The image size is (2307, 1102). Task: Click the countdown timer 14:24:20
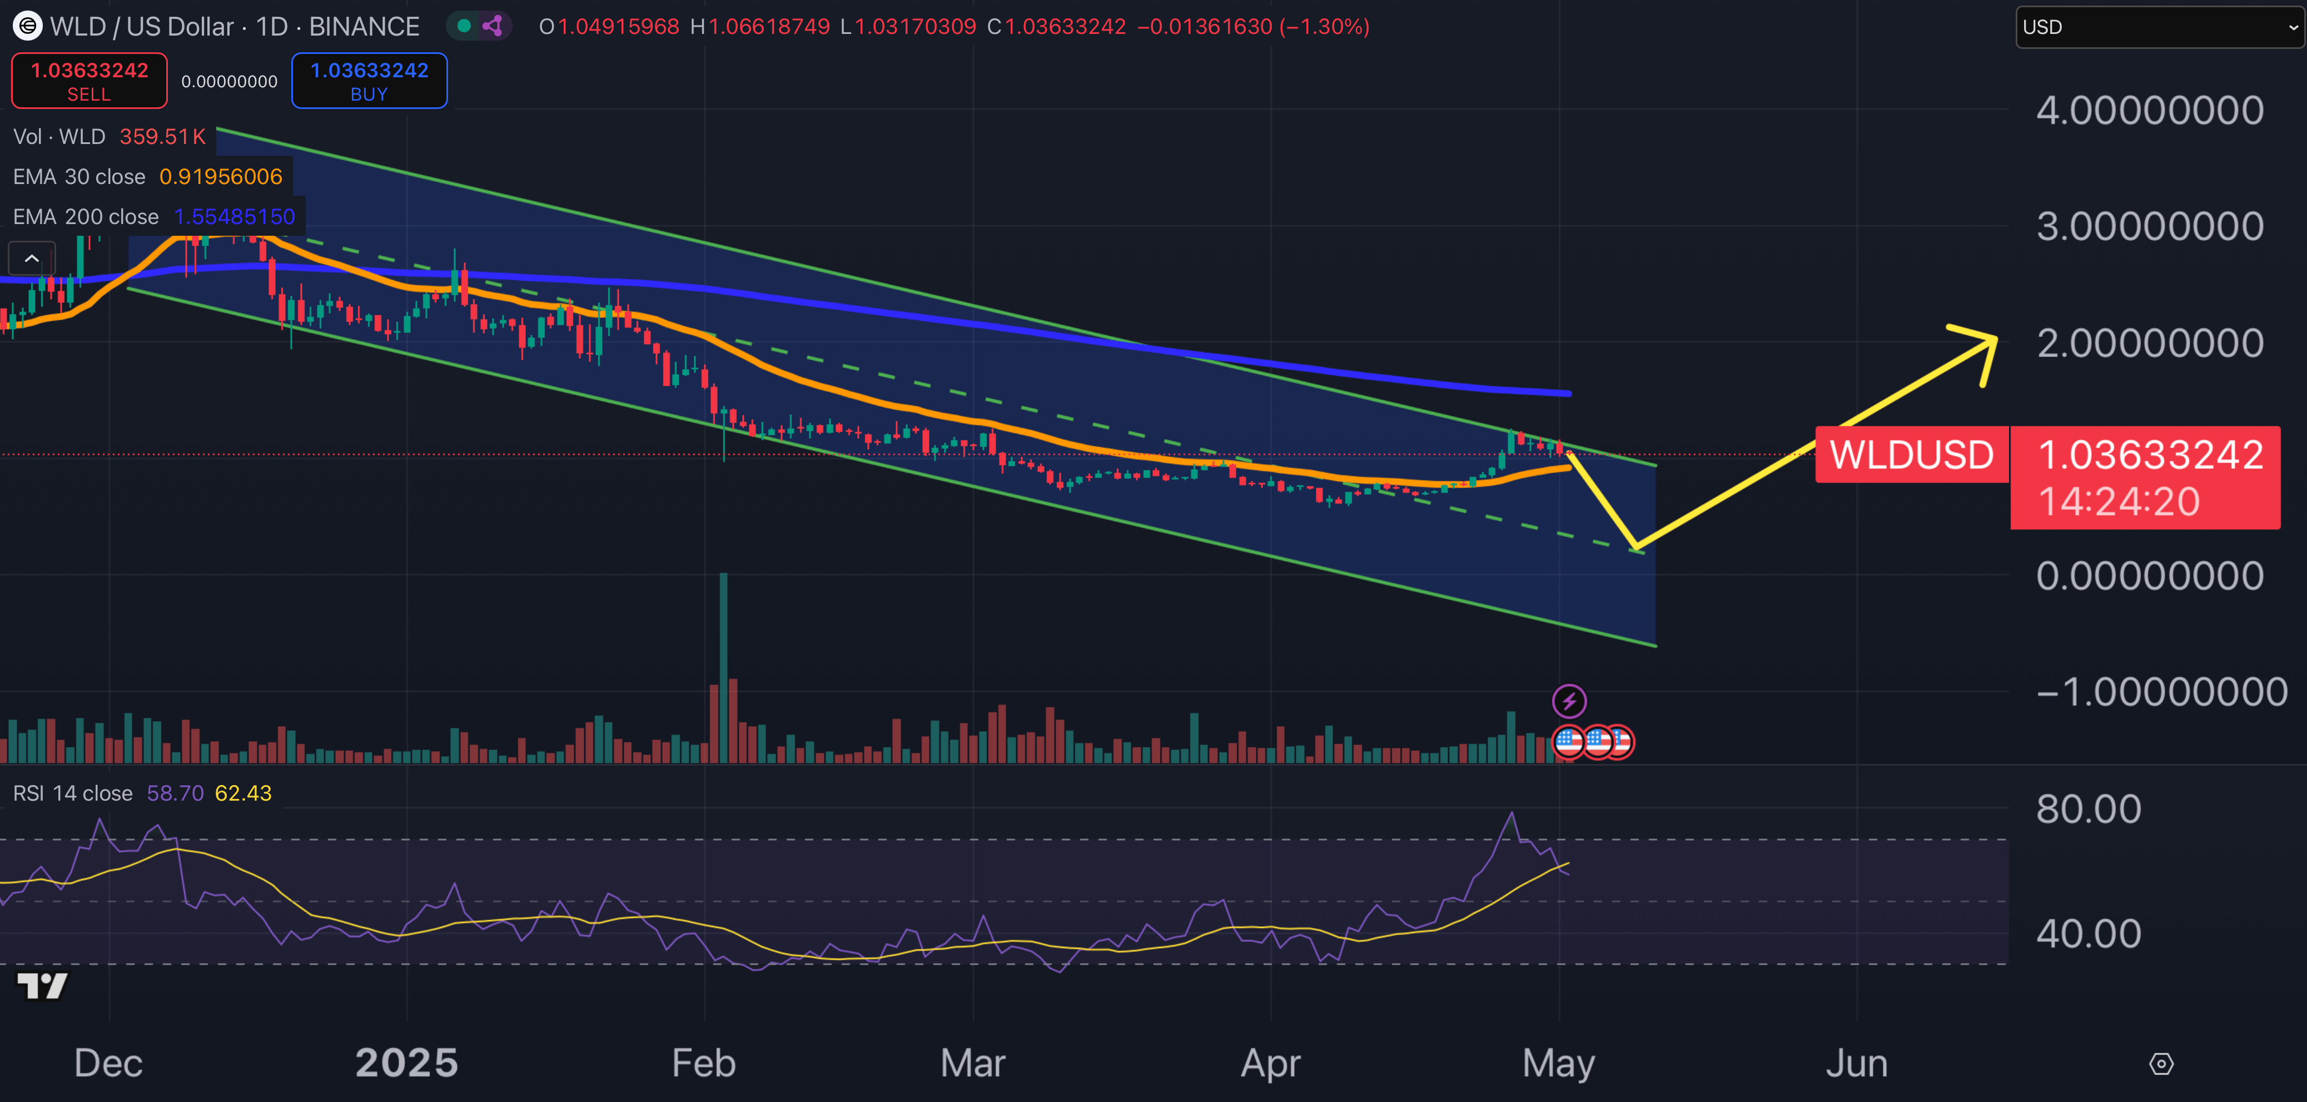(x=2119, y=502)
